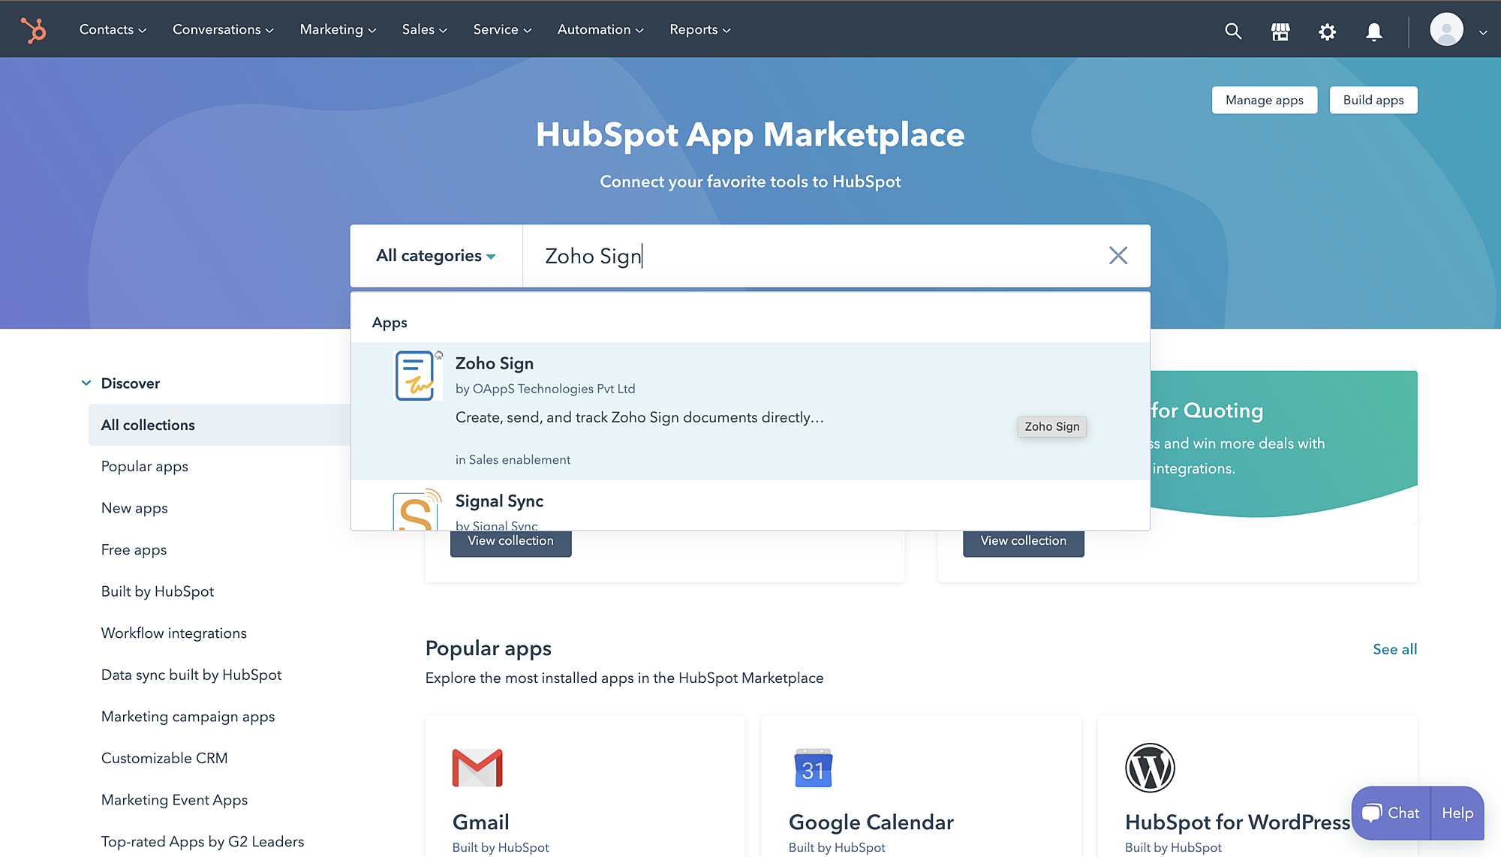Select Customizable CRM in sidebar
The height and width of the screenshot is (857, 1501).
click(164, 758)
